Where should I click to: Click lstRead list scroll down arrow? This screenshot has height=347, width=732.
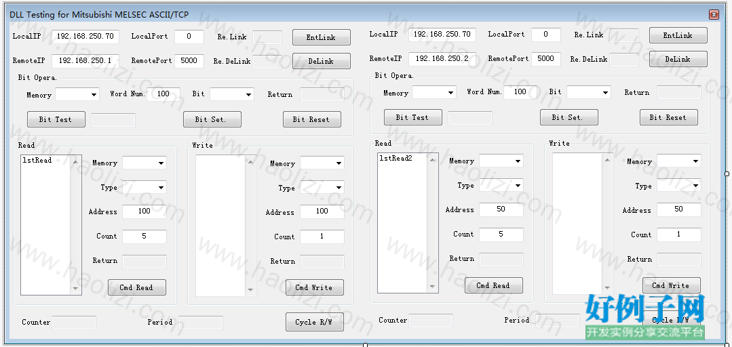pyautogui.click(x=75, y=289)
